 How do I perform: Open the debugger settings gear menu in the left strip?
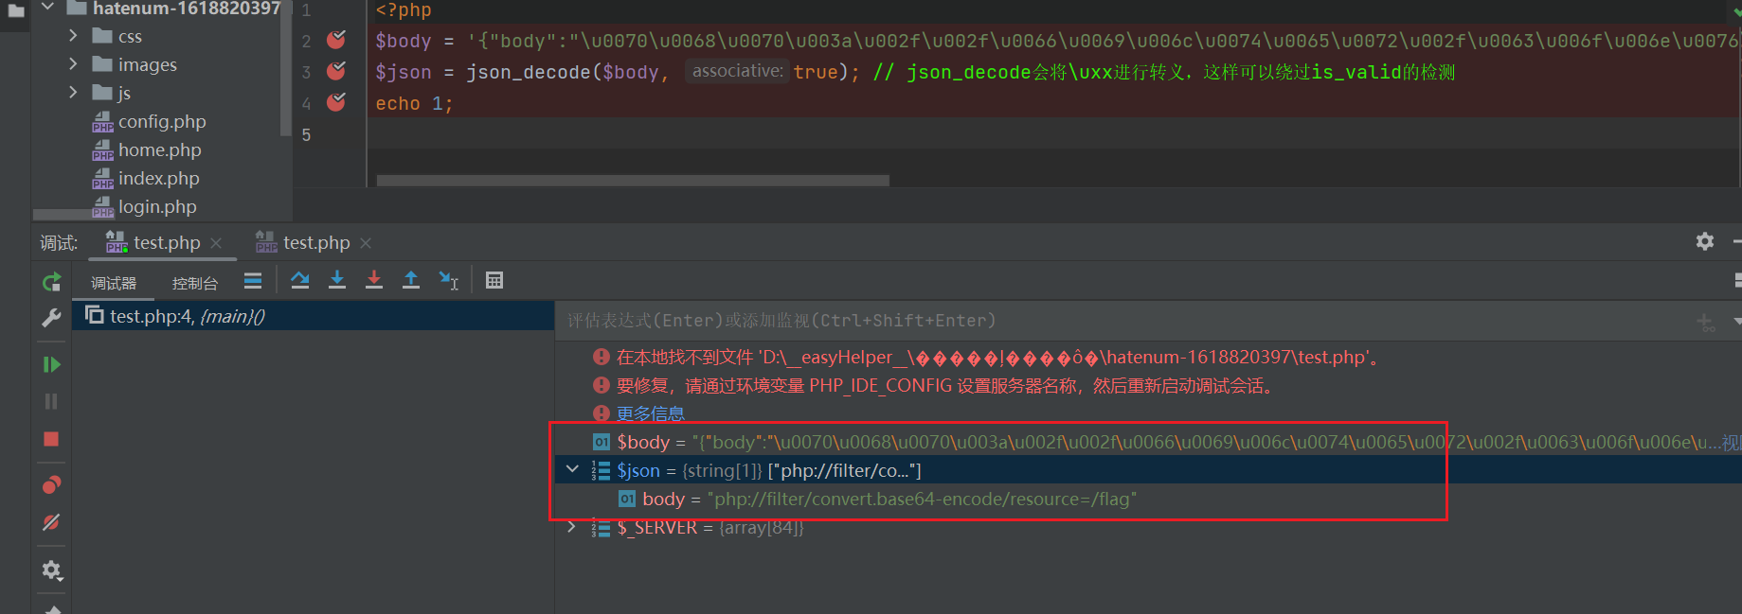tap(51, 570)
